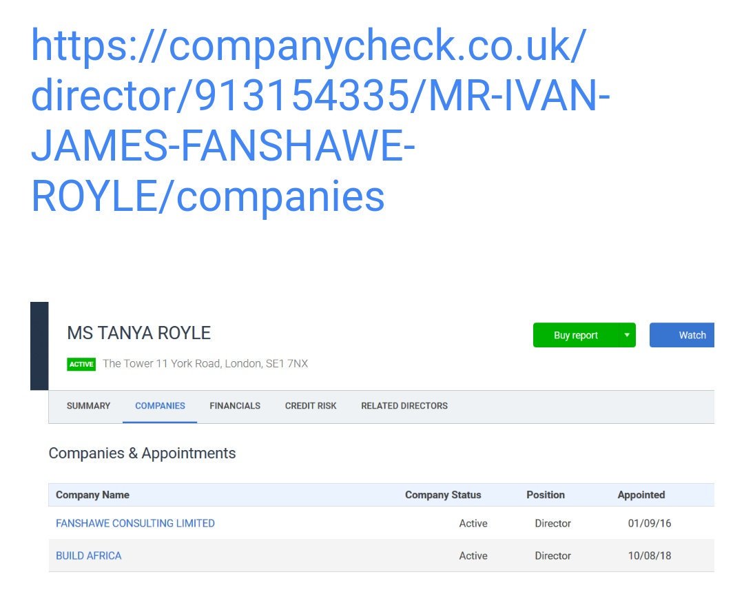This screenshot has width=744, height=601.
Task: Go to the Credit Risk tab
Action: (x=310, y=406)
